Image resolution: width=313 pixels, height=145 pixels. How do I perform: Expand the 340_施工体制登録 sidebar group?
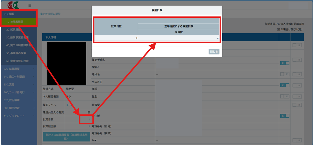[19, 77]
